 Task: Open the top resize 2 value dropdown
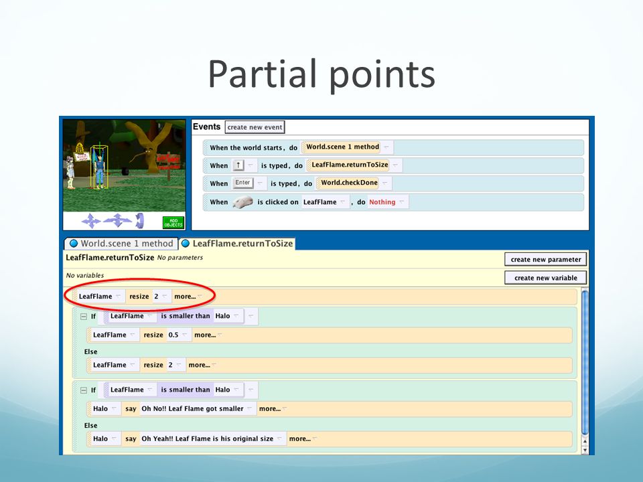tap(165, 296)
